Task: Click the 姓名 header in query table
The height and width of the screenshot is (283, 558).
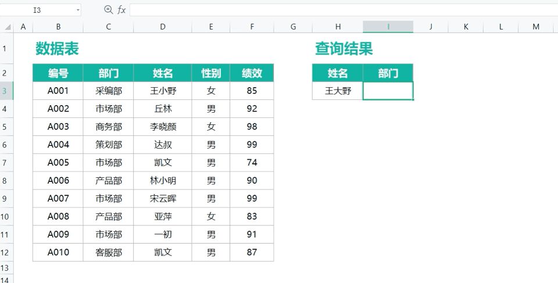Action: [338, 73]
